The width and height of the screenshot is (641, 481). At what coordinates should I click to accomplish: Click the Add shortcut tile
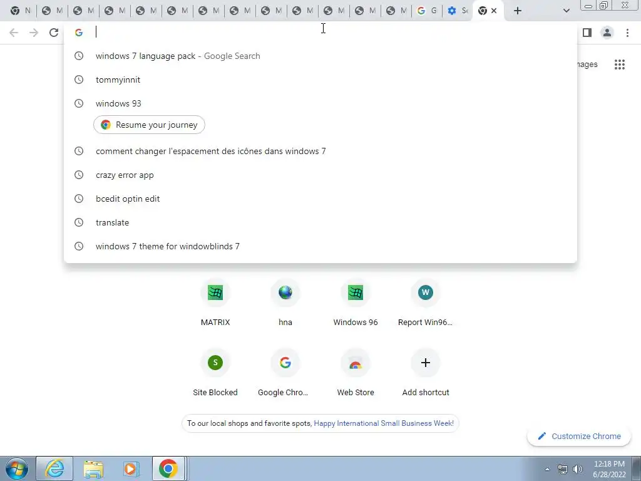(x=426, y=373)
